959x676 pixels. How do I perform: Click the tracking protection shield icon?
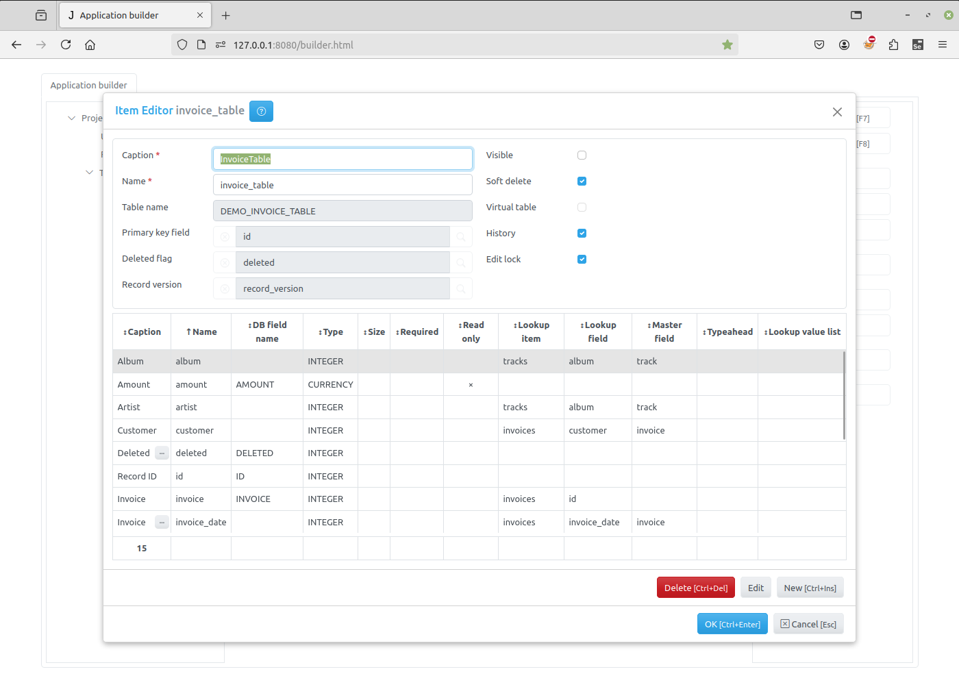(182, 44)
